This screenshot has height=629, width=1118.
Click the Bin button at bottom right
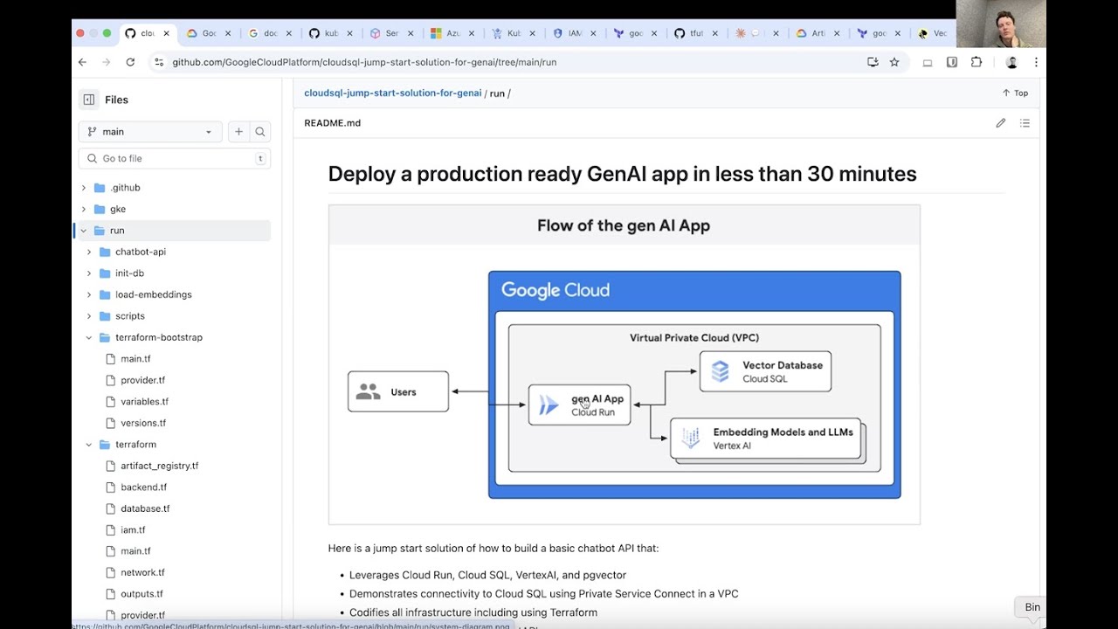(x=1031, y=607)
